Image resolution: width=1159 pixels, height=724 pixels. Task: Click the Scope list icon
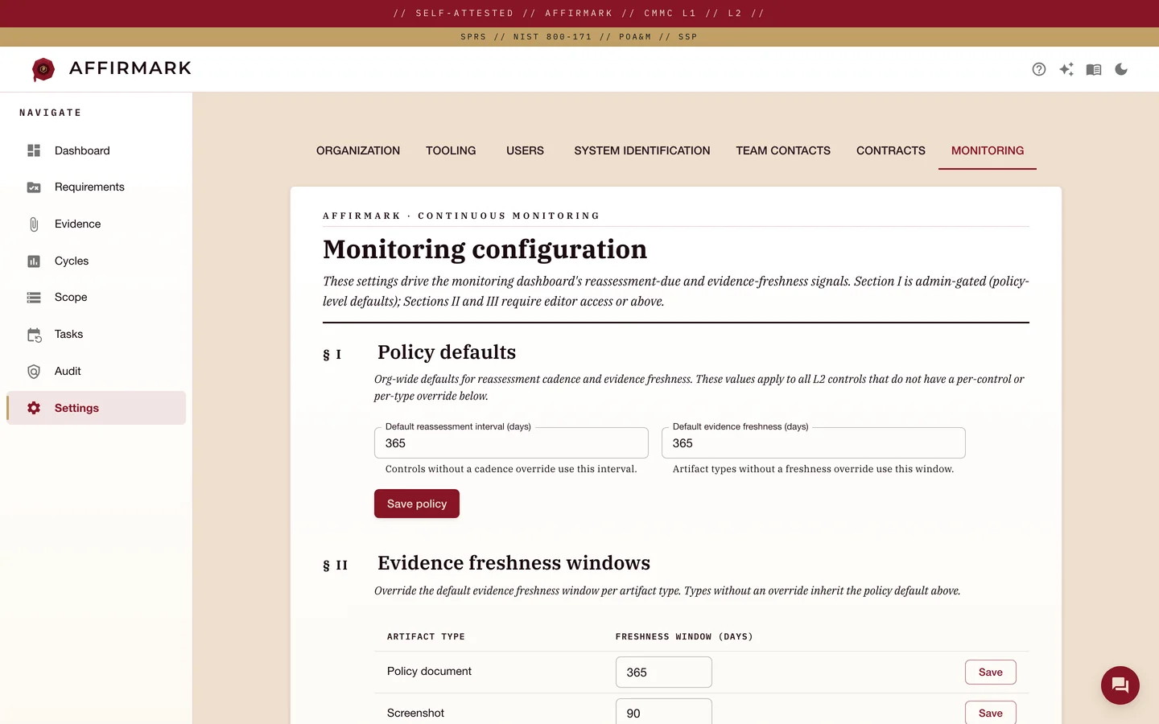(34, 298)
